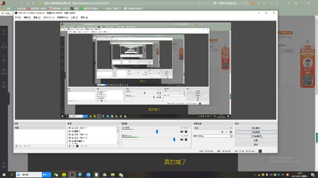Click the transition duration 300ms field
This screenshot has width=318, height=178.
tap(214, 136)
